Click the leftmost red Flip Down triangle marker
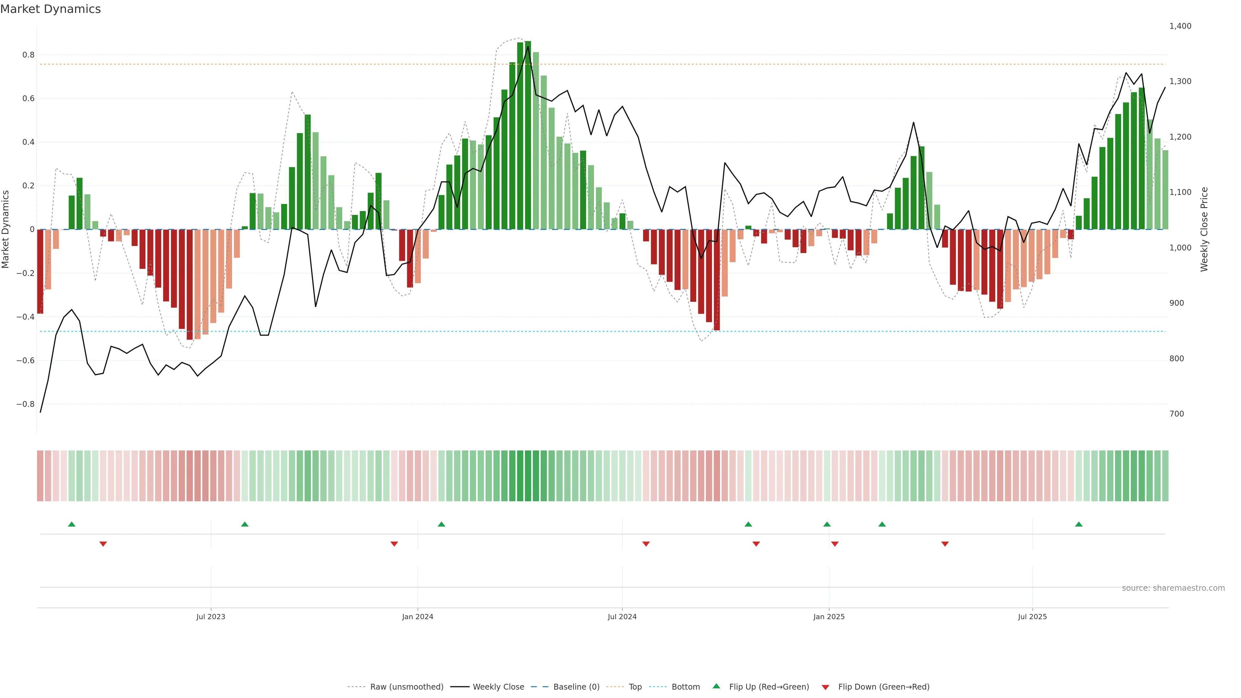This screenshot has width=1241, height=698. click(x=103, y=544)
